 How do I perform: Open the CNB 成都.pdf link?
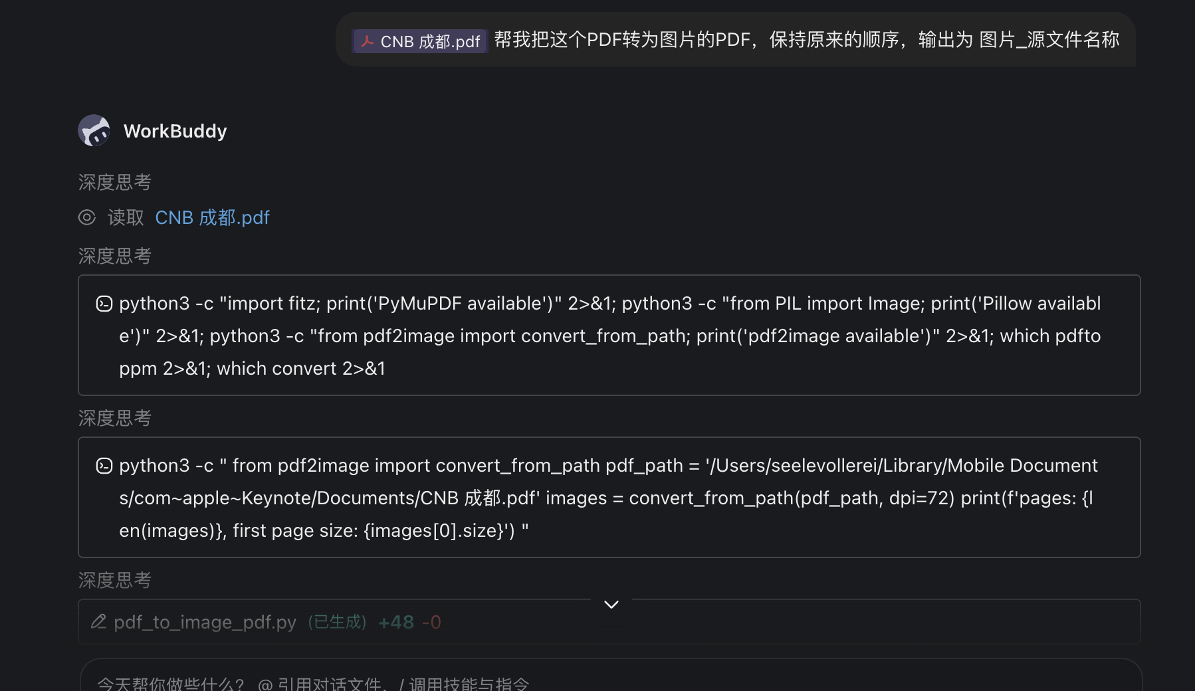(213, 217)
